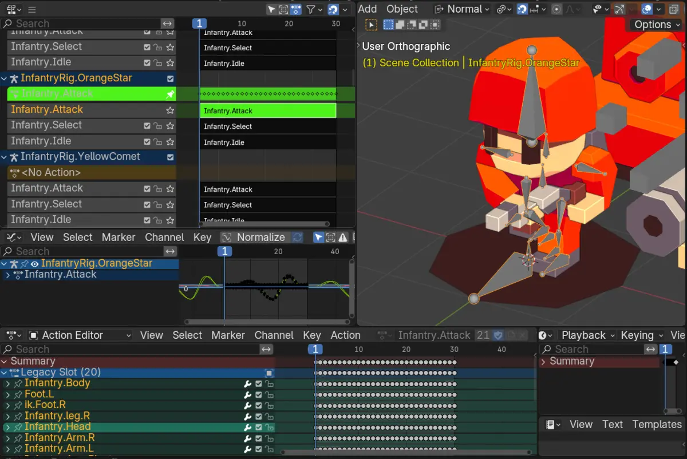The image size is (687, 459).
Task: Click the pin icon on green Infantry.Attack
Action: tap(170, 94)
